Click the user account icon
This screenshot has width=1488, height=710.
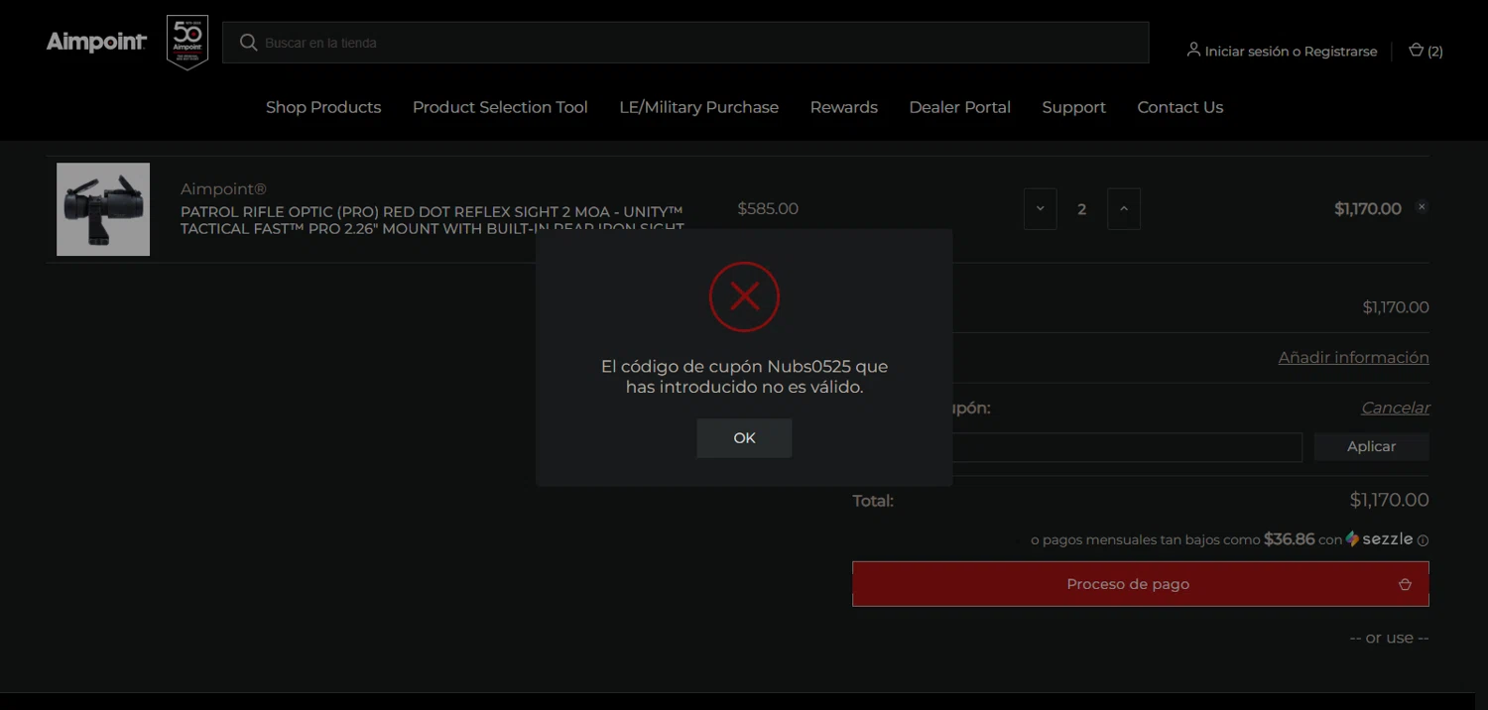point(1193,50)
